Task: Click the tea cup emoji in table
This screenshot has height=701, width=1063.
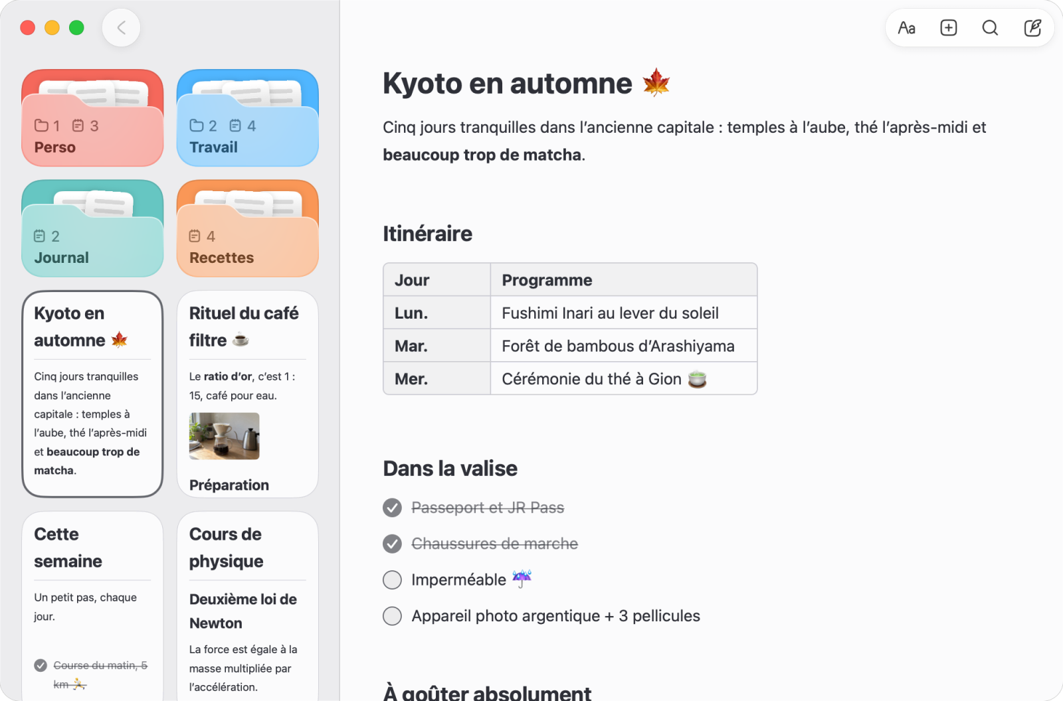Action: [x=697, y=379]
